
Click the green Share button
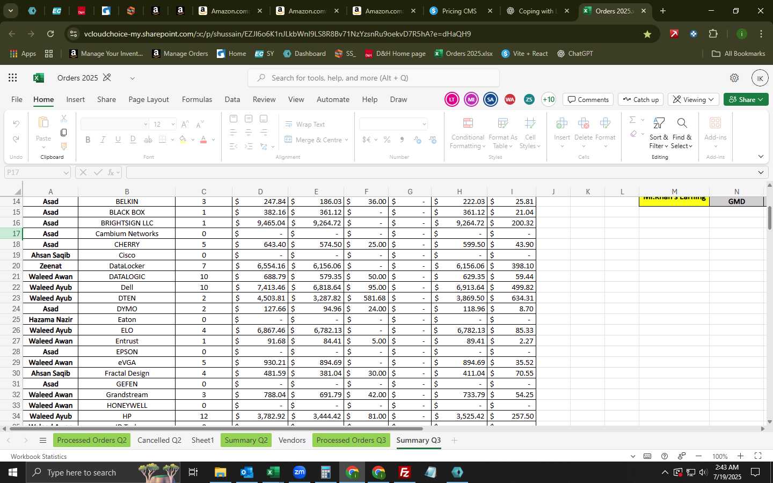746,99
